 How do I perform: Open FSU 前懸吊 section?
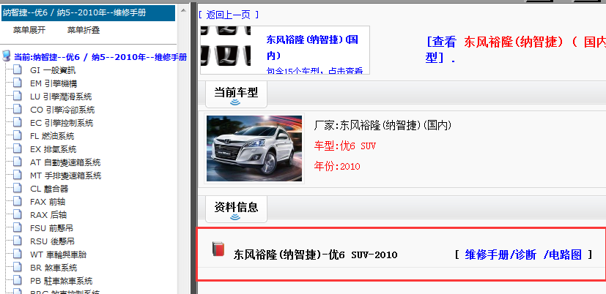click(x=52, y=228)
